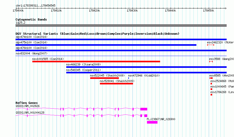Click the 'nsv1001565 (Coe2014)' label
The image size is (234, 137).
(x=48, y=59)
